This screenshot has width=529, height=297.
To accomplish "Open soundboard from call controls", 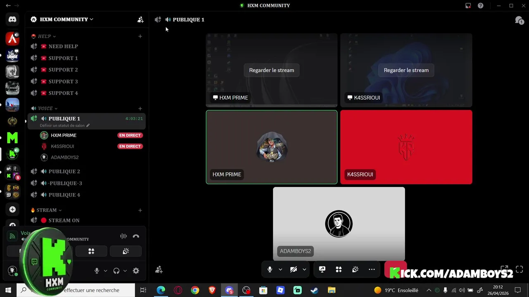I will [355, 269].
